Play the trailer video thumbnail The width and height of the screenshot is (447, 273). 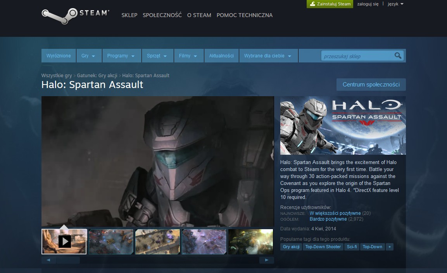tap(64, 241)
